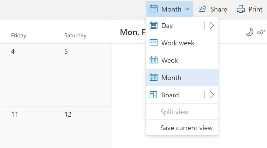Click the Share arrow icon
267x148 pixels.
click(202, 9)
